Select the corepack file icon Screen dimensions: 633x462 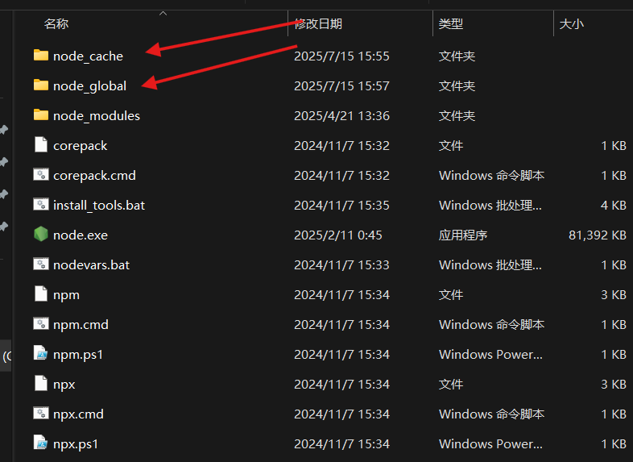[x=41, y=144]
